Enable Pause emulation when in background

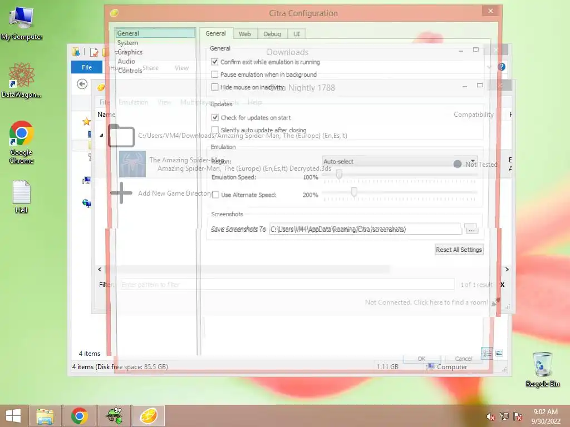[215, 75]
